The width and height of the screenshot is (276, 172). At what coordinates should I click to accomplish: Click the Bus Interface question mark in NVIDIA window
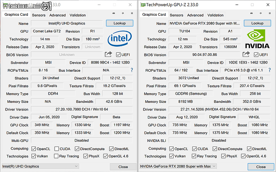pyautogui.click(x=270, y=70)
